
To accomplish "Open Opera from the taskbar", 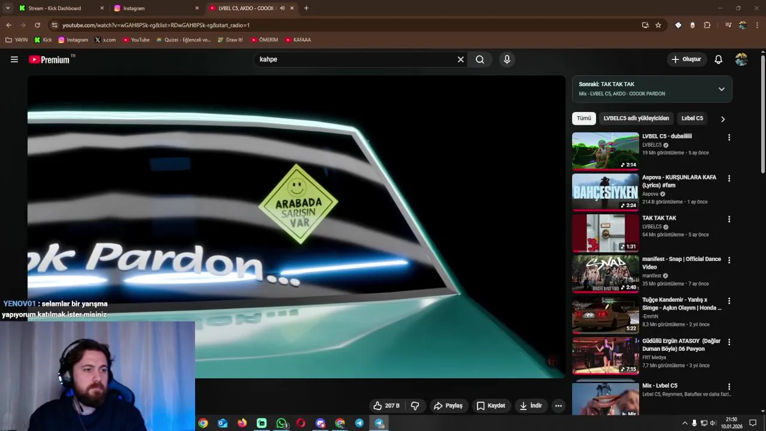I will (300, 423).
